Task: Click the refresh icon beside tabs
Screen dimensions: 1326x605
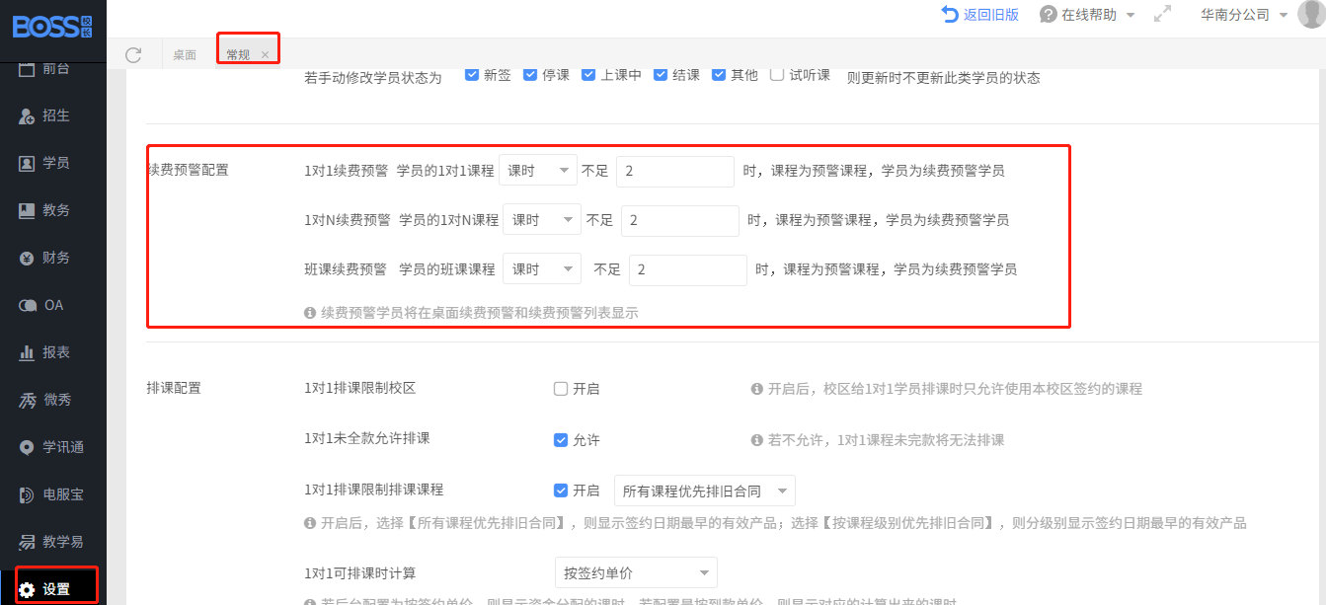Action: tap(133, 54)
